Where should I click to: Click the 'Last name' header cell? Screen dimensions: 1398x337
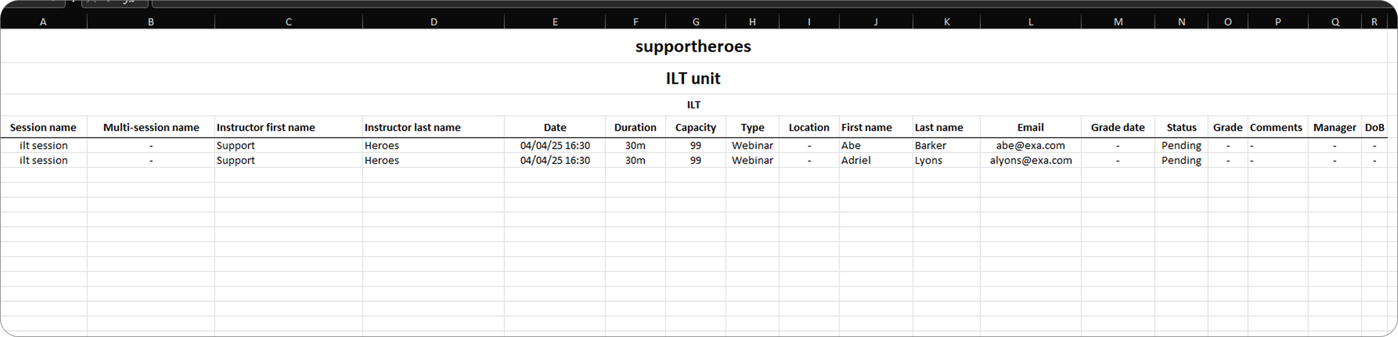pyautogui.click(x=946, y=128)
